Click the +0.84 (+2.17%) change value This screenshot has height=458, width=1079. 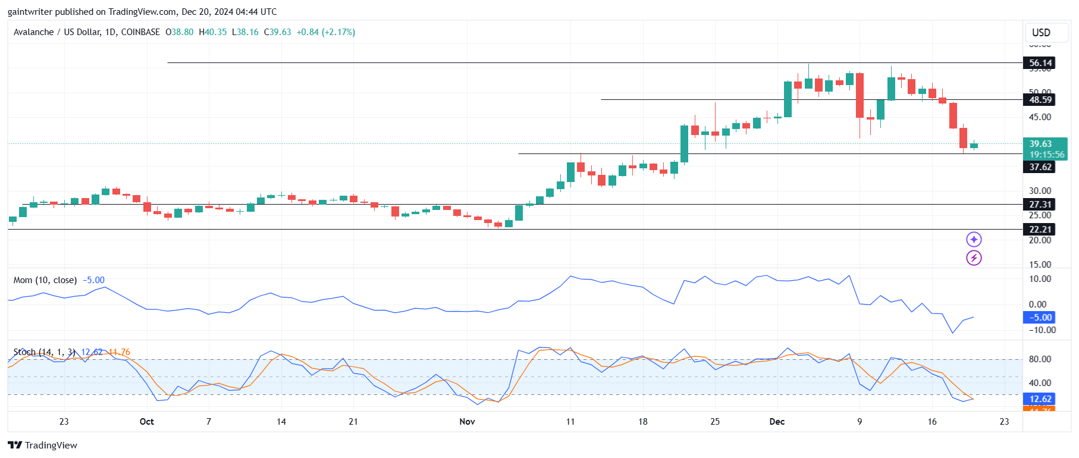(326, 32)
